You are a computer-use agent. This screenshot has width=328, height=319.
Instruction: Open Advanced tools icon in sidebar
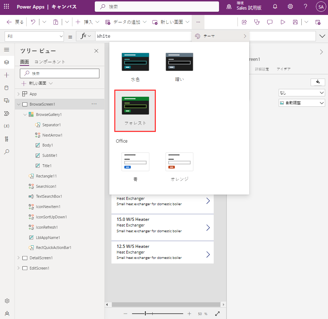7,139
